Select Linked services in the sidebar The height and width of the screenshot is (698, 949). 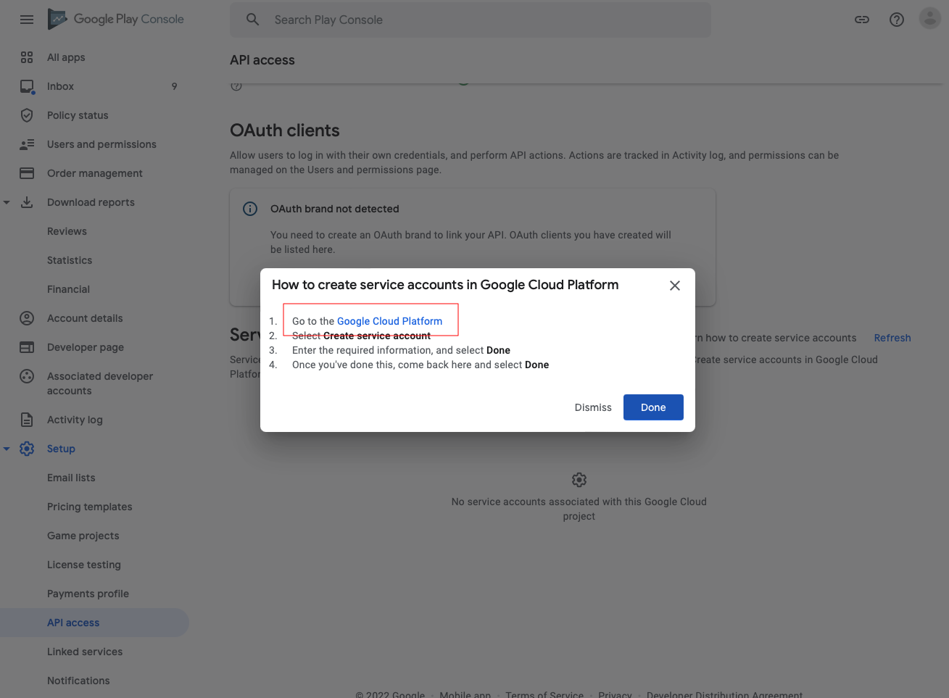point(84,652)
